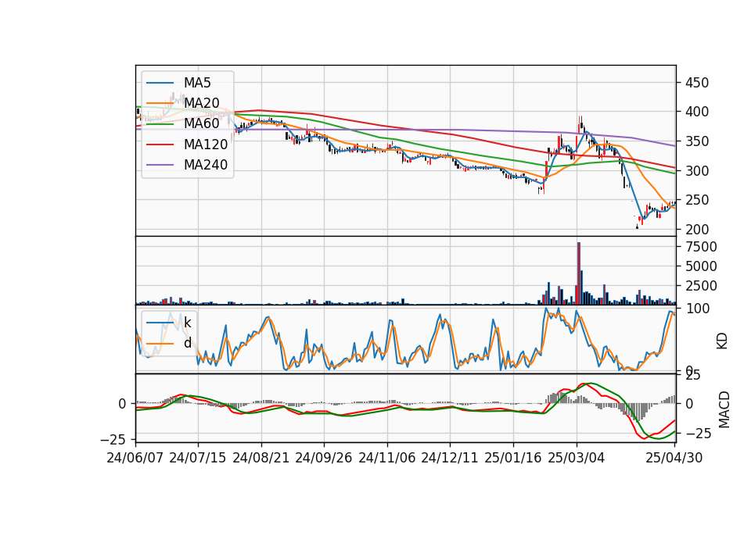Click the KD axis title
Image resolution: width=751 pixels, height=539 pixels.
coord(722,341)
